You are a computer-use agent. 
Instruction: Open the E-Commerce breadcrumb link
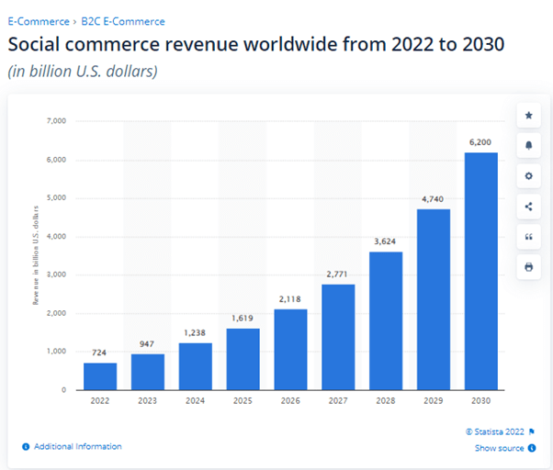[x=39, y=21]
